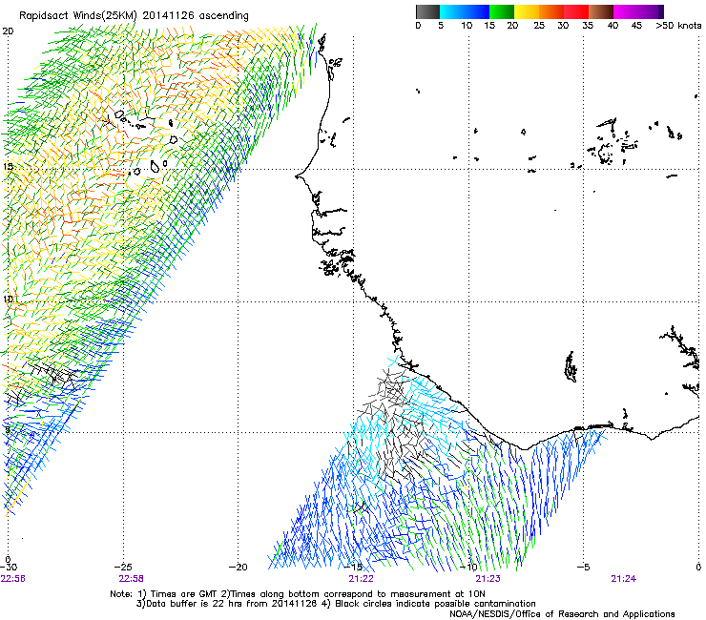Click the green 15-20 knots legend segment
The height and width of the screenshot is (620, 706).
502,11
